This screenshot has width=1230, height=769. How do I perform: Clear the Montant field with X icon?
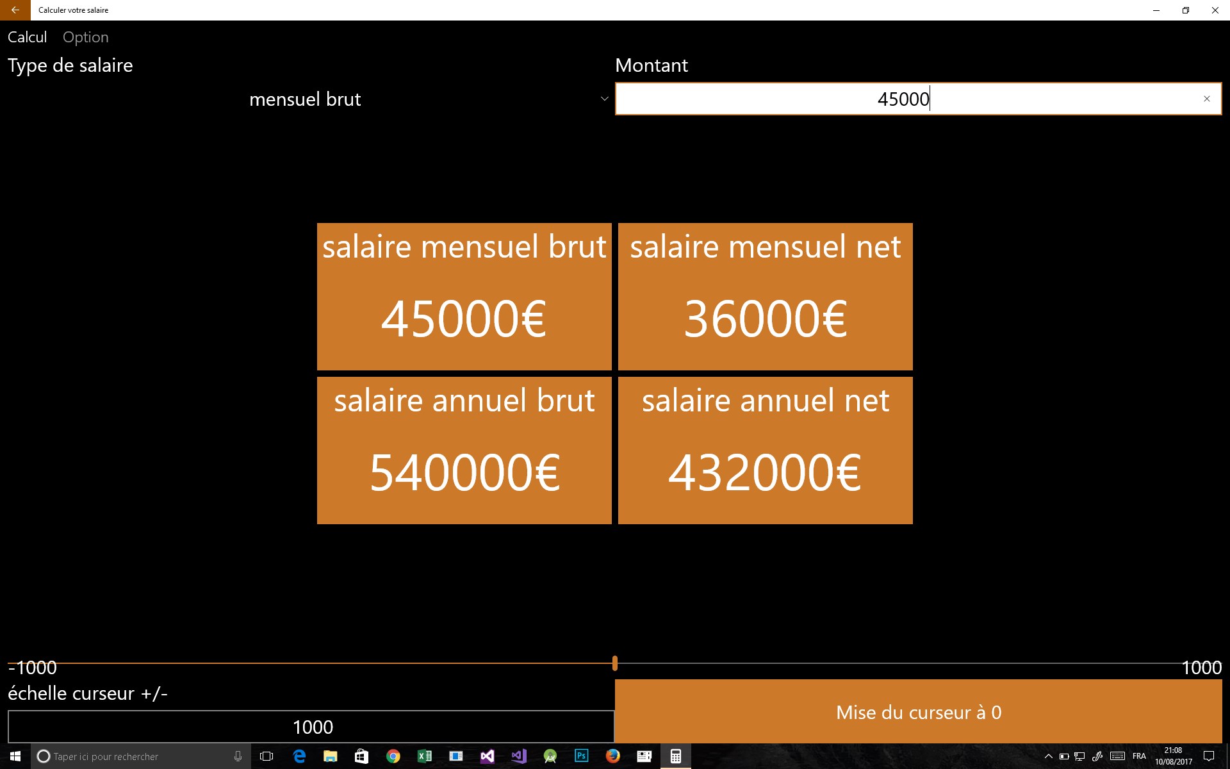coord(1206,99)
